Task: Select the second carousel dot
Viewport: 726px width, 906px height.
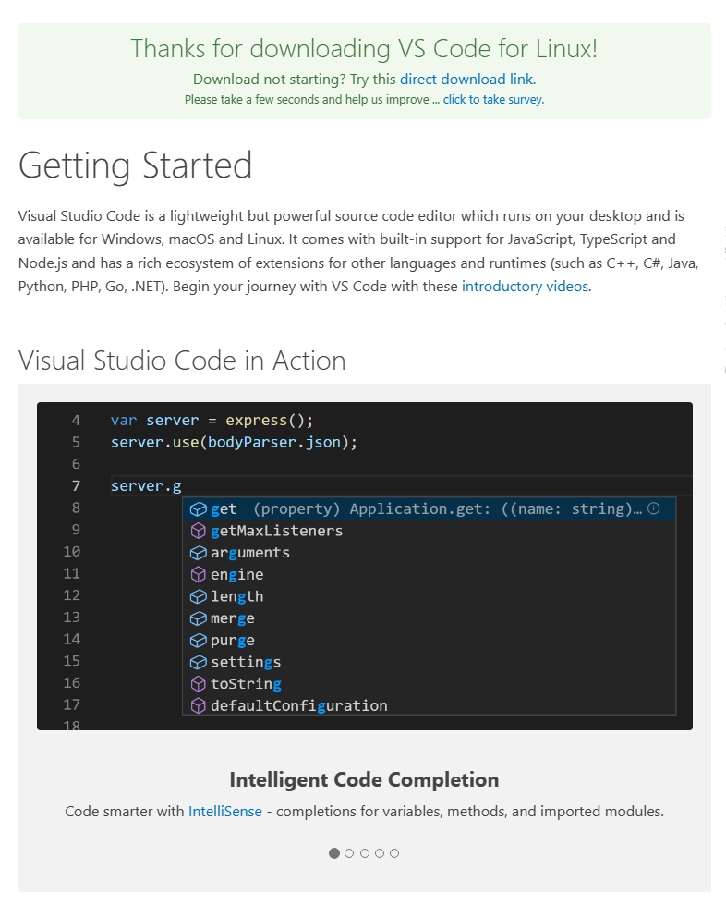Action: tap(349, 852)
